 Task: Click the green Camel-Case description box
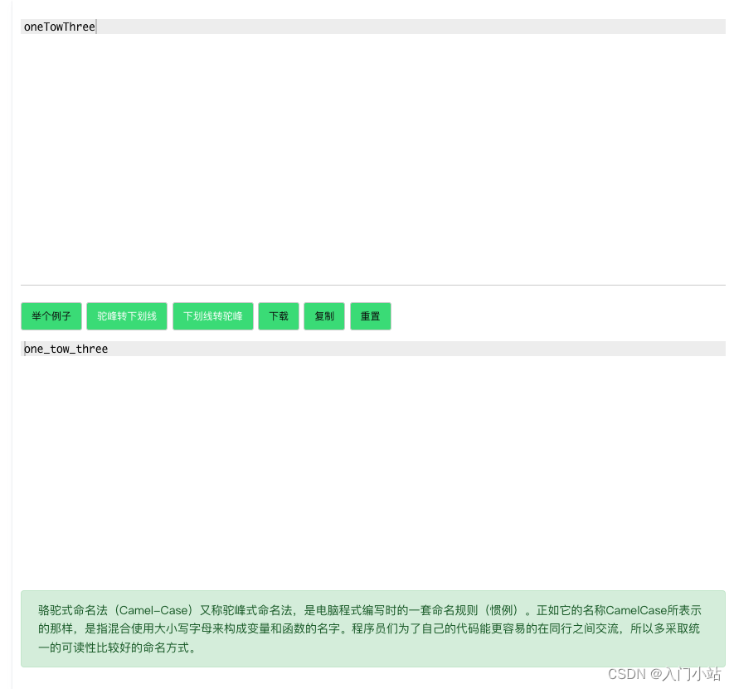coord(373,628)
